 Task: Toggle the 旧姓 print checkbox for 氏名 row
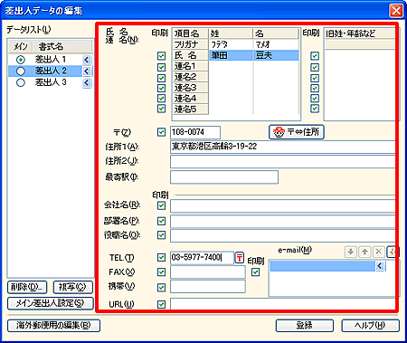pyautogui.click(x=315, y=56)
